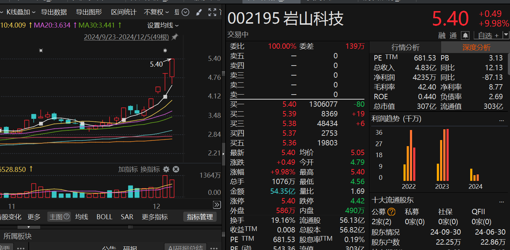The width and height of the screenshot is (510, 250).
Task: Switch to the 行情分析 tab
Action: point(405,48)
